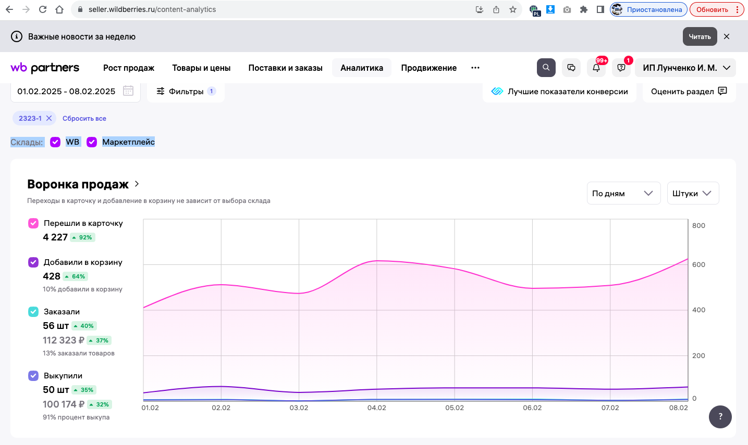Image resolution: width=748 pixels, height=445 pixels.
Task: Click the Читать news button
Action: (x=700, y=36)
